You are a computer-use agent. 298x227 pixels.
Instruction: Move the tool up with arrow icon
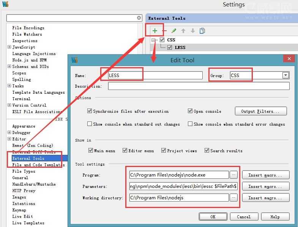point(183,31)
